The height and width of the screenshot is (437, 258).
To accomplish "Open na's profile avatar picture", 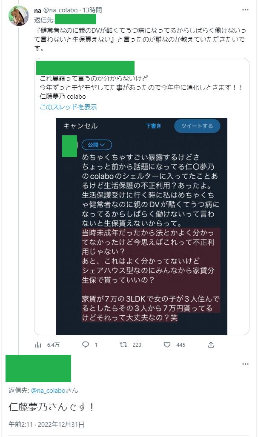I will (x=19, y=16).
